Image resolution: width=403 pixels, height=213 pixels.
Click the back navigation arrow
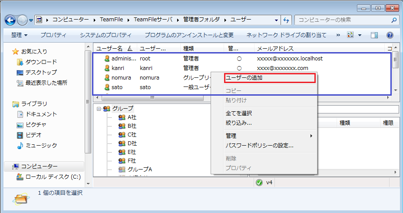coord(11,20)
